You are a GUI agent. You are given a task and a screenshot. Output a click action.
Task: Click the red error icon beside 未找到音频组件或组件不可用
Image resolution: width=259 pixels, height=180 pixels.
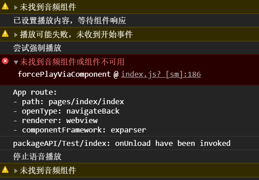coord(5,61)
